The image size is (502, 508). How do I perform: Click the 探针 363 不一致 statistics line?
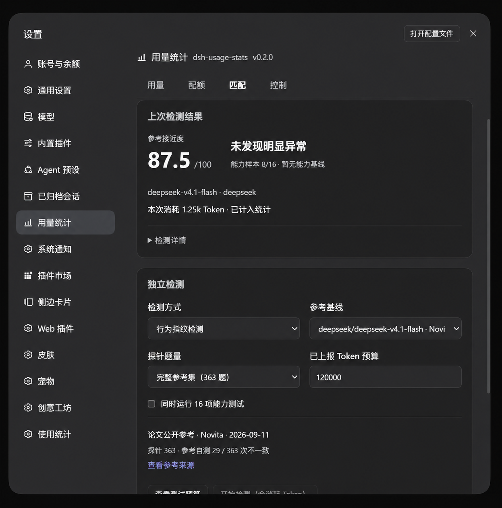pos(208,450)
